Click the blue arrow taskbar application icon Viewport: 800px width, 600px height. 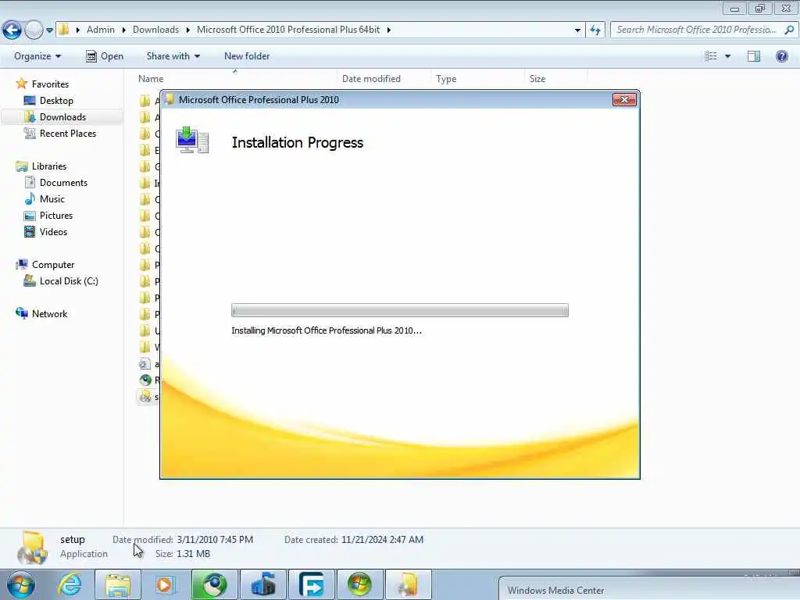(311, 584)
